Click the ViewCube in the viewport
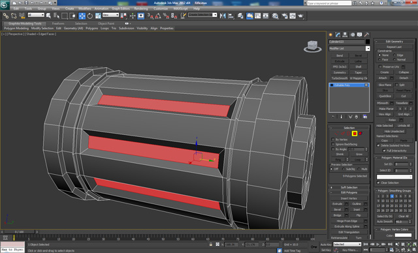Screen dimensions: 418x253 pos(312,46)
